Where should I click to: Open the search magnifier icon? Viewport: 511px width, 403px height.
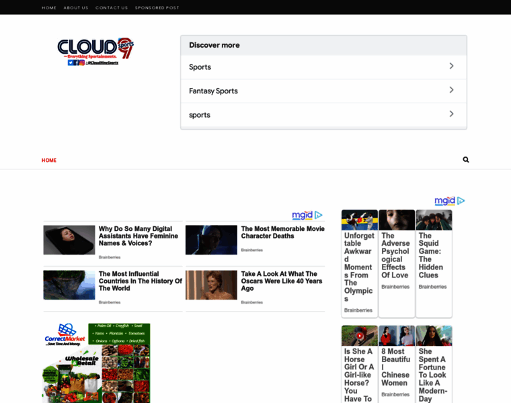coord(465,160)
